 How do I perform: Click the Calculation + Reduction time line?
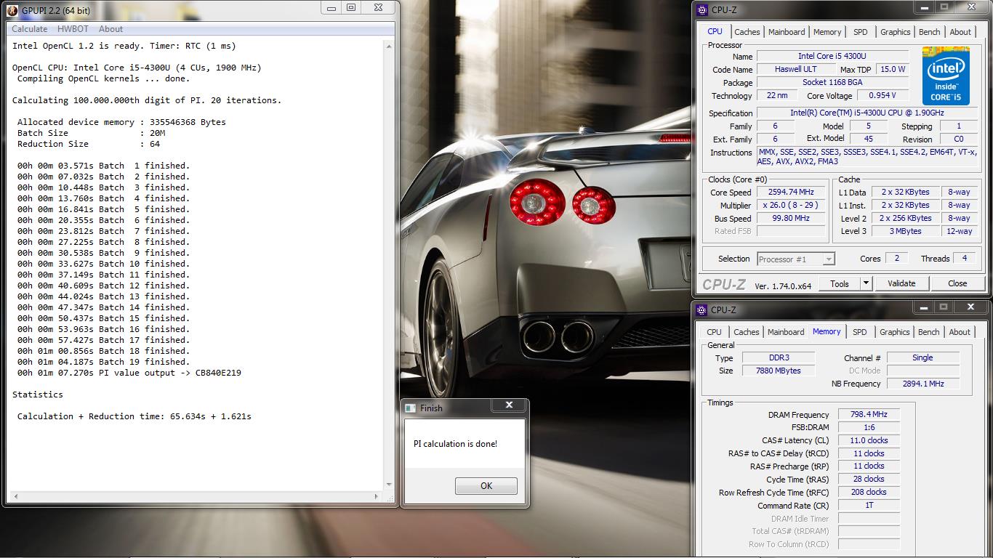coord(134,416)
